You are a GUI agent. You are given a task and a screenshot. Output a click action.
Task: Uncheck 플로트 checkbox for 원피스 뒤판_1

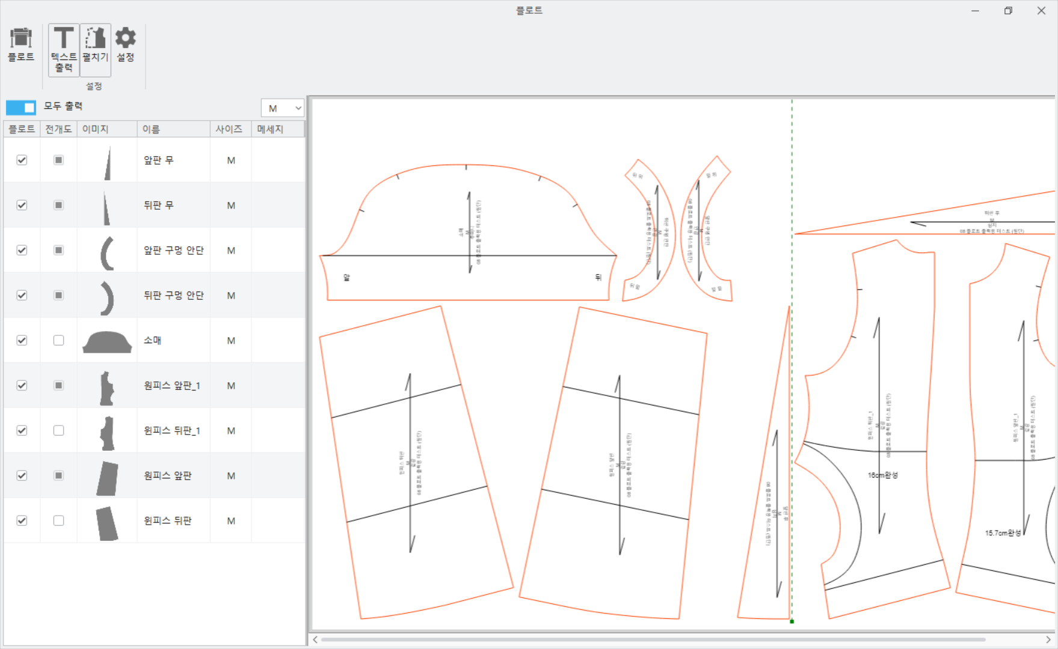tap(22, 430)
